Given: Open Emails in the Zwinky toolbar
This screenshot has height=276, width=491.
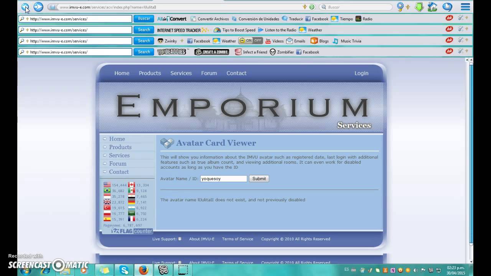Looking at the screenshot, I should (296, 41).
